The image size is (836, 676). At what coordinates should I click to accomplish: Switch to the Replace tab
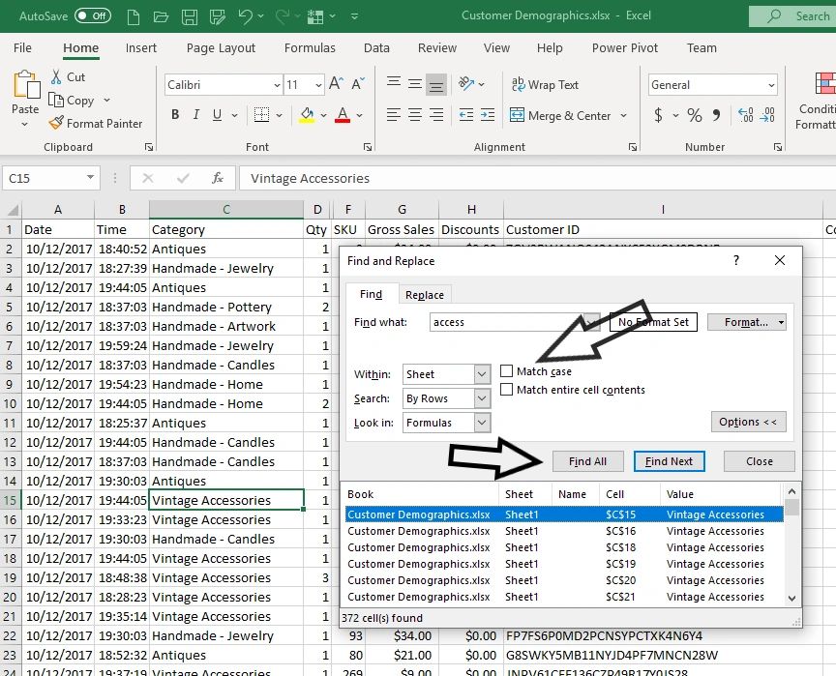click(x=425, y=295)
